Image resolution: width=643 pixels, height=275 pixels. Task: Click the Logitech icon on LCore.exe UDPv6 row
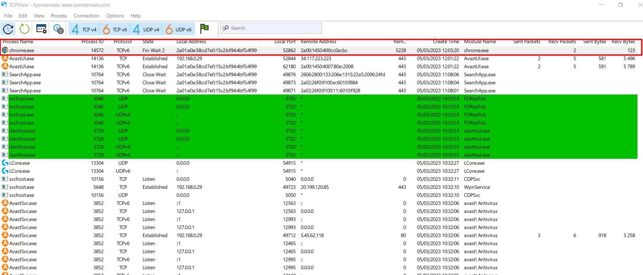coord(5,171)
